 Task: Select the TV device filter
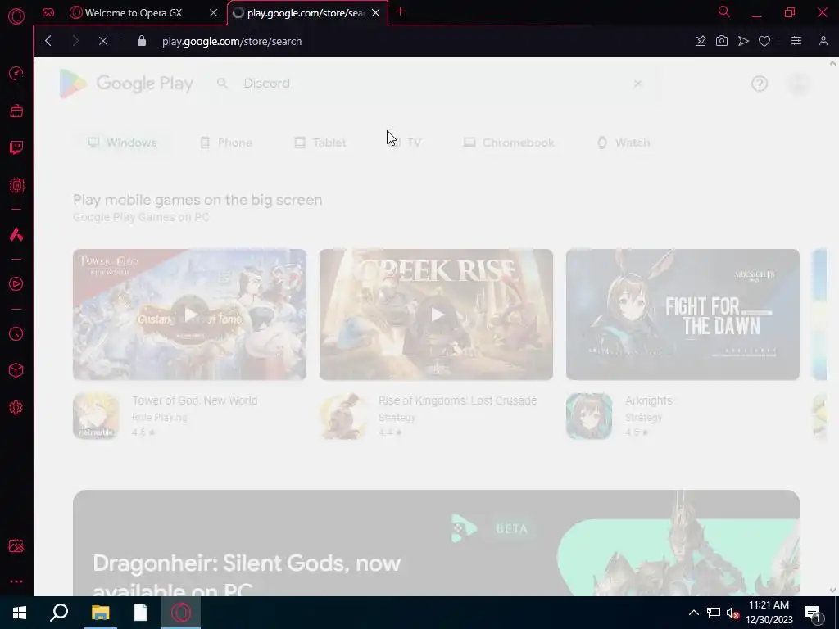pyautogui.click(x=405, y=143)
